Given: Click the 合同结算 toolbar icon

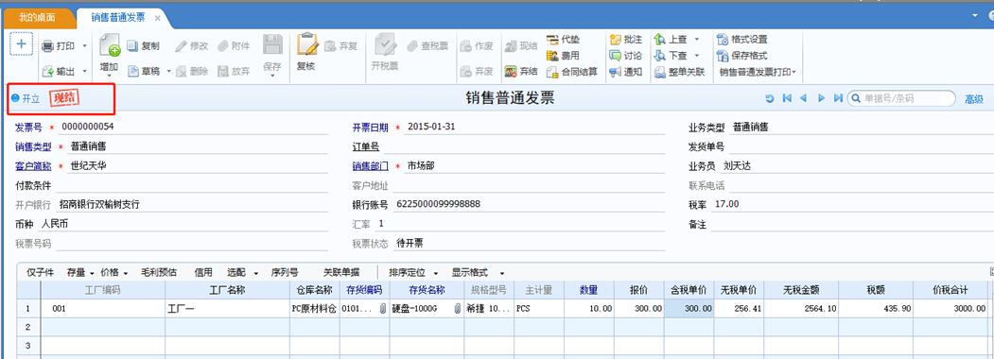Looking at the screenshot, I should coord(552,72).
